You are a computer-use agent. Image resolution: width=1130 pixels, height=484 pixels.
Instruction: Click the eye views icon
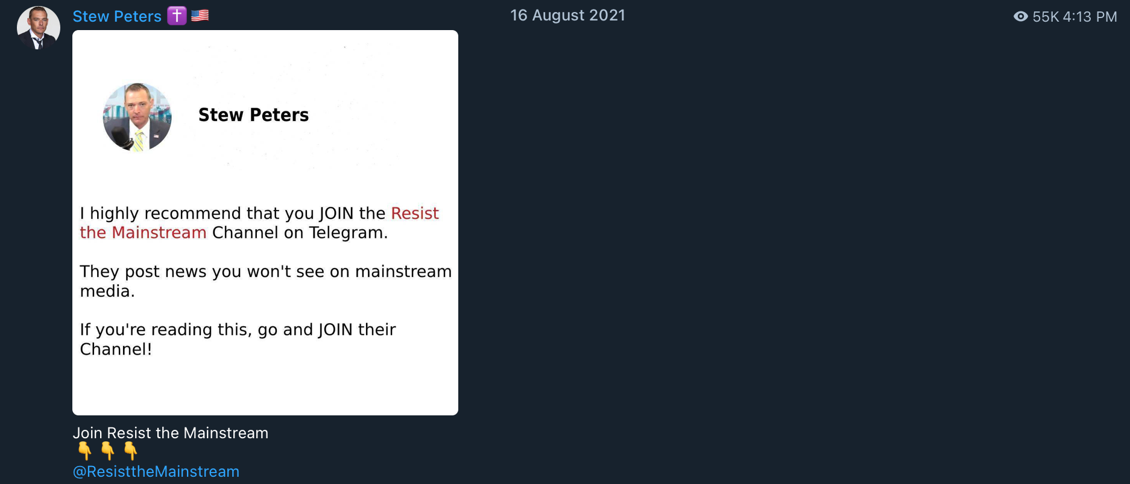[x=1020, y=16]
